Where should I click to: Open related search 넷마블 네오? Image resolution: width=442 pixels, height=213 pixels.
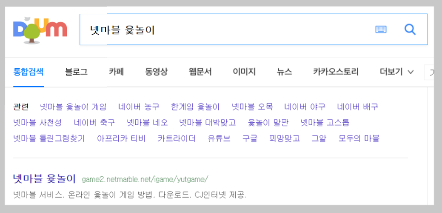[147, 123]
